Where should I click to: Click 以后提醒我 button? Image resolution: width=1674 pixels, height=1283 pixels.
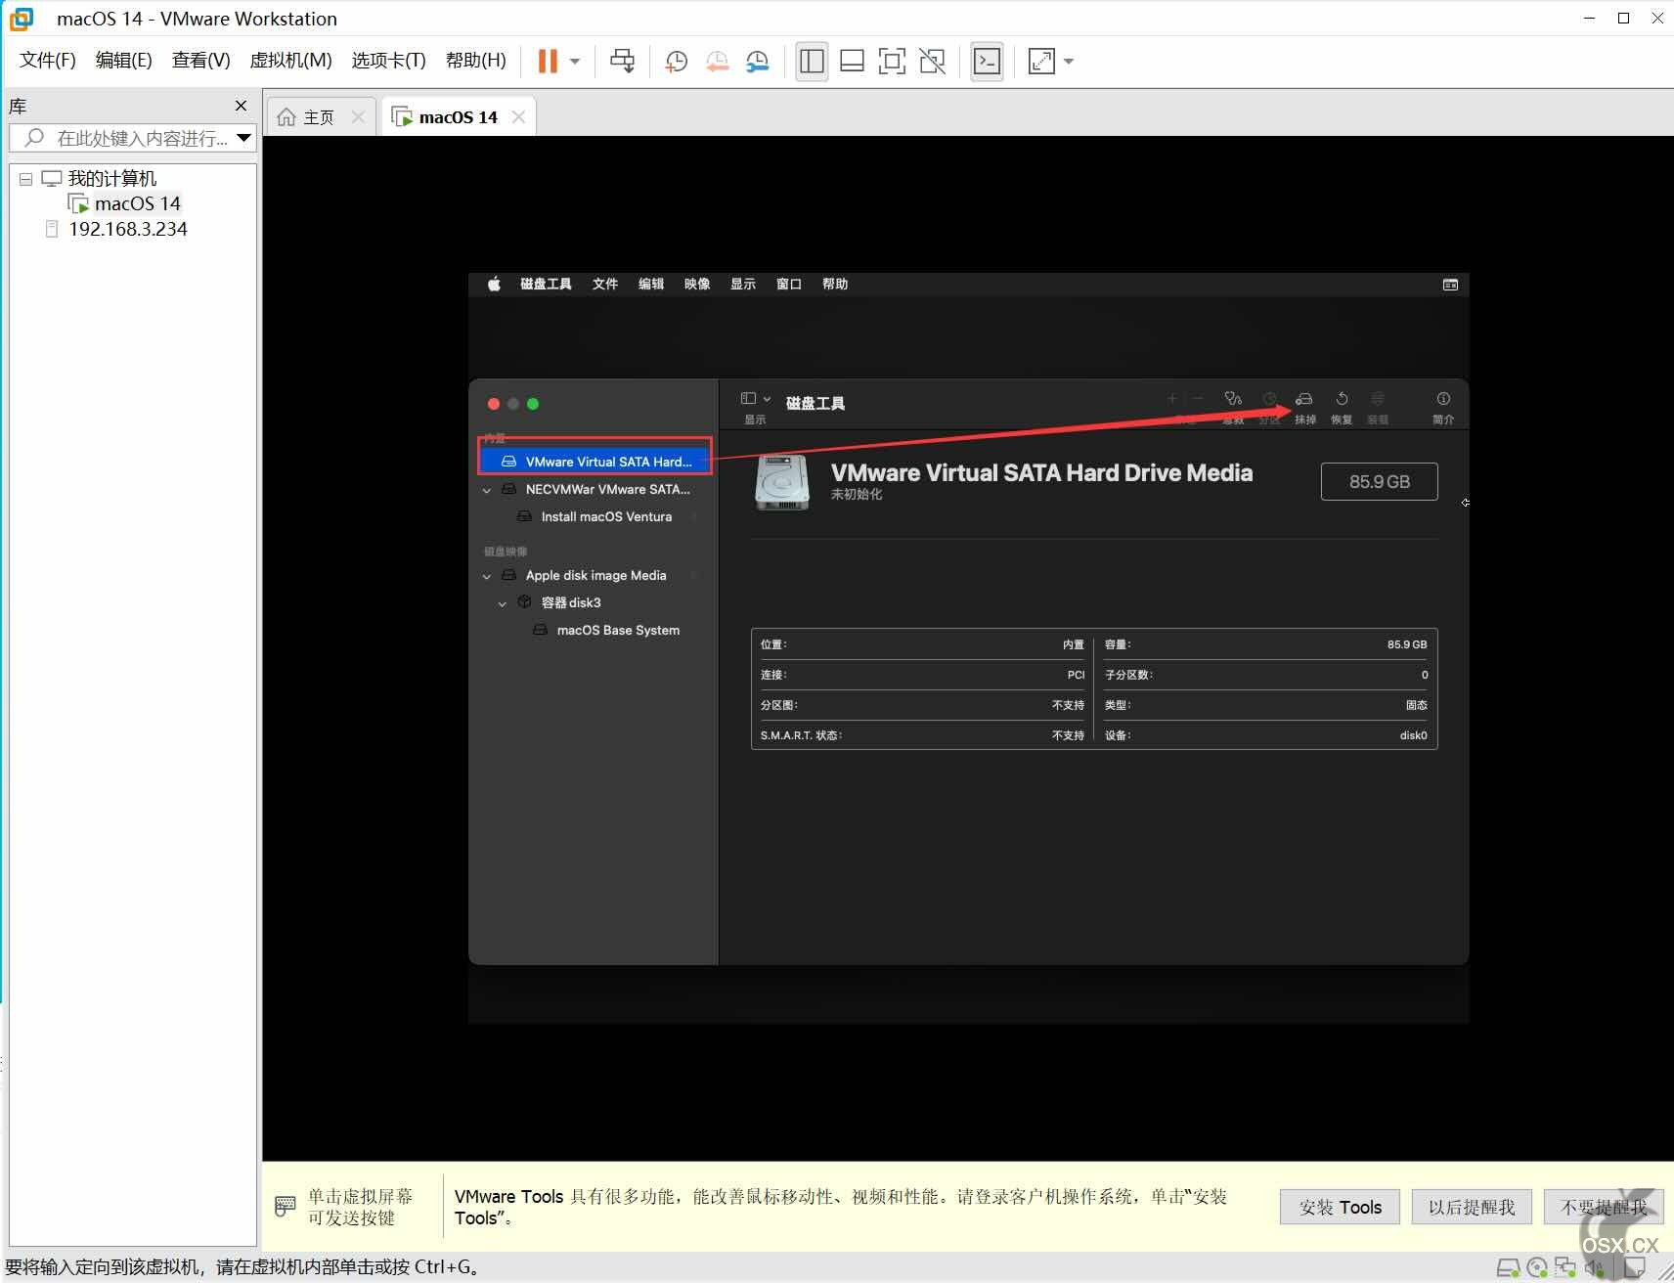click(1472, 1207)
